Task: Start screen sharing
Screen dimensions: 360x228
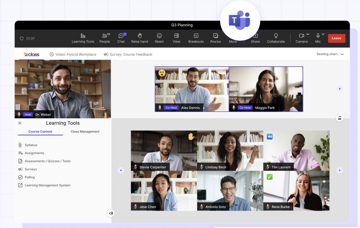Action: coord(255,38)
